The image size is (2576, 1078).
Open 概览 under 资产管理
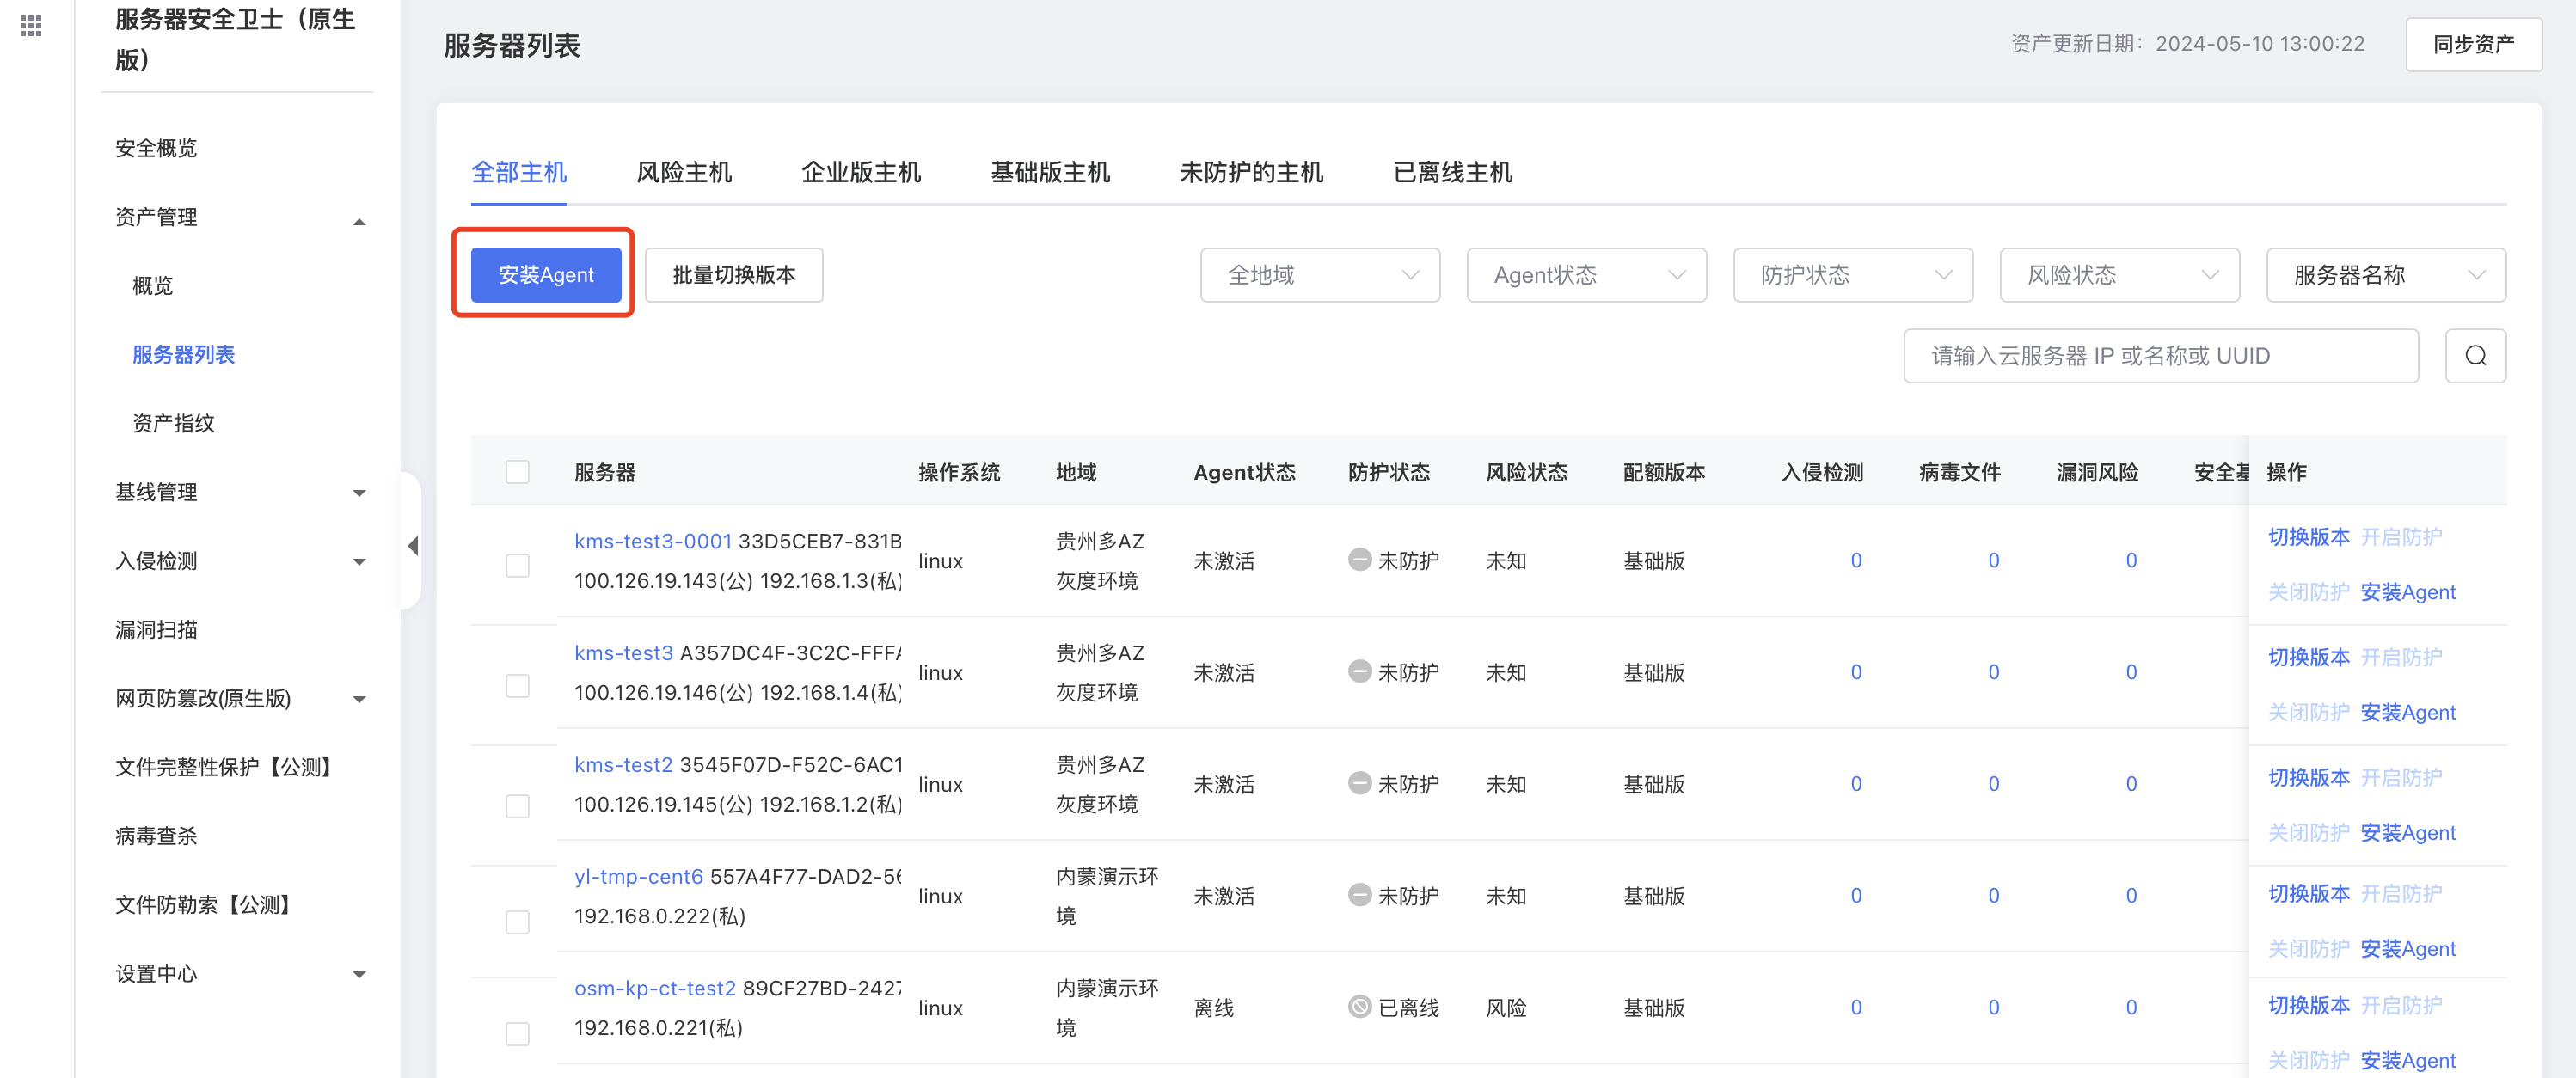pos(153,286)
